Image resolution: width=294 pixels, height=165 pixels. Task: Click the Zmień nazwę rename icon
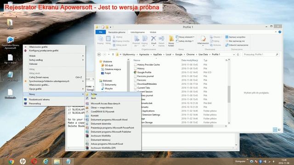pyautogui.click(x=161, y=41)
